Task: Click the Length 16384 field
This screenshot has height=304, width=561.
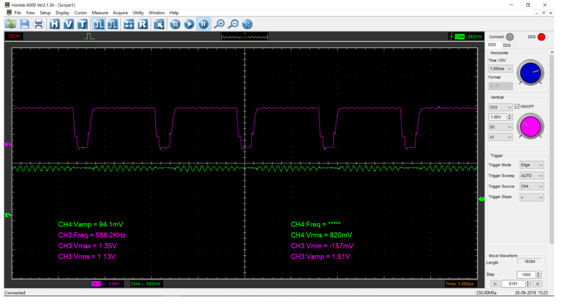Action: point(530,262)
